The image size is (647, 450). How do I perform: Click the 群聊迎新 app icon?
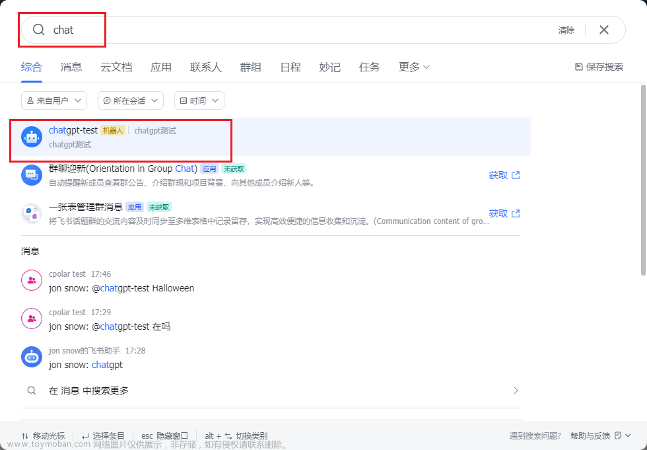tap(32, 175)
